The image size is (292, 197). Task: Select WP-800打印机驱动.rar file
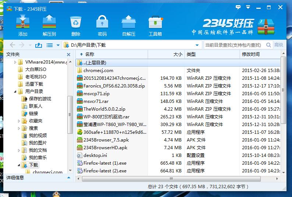(x=107, y=117)
